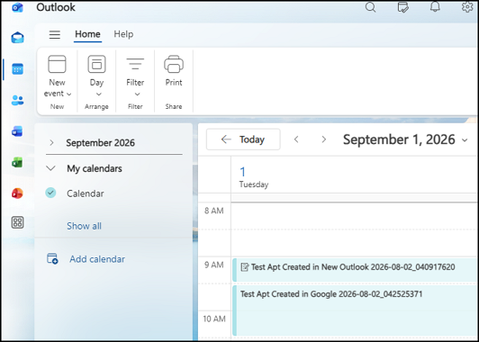Go to previous day arrow
The image size is (479, 342).
point(296,139)
